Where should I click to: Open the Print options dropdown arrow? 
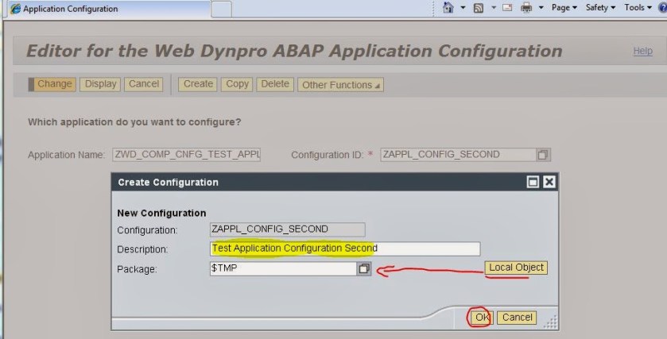[x=541, y=8]
